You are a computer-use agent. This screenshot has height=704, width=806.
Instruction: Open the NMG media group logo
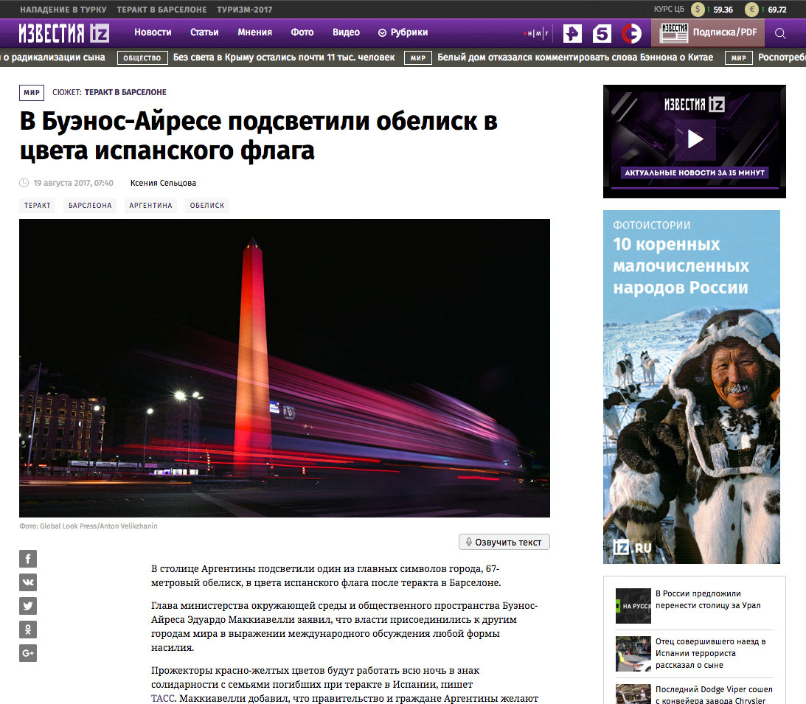[x=535, y=33]
